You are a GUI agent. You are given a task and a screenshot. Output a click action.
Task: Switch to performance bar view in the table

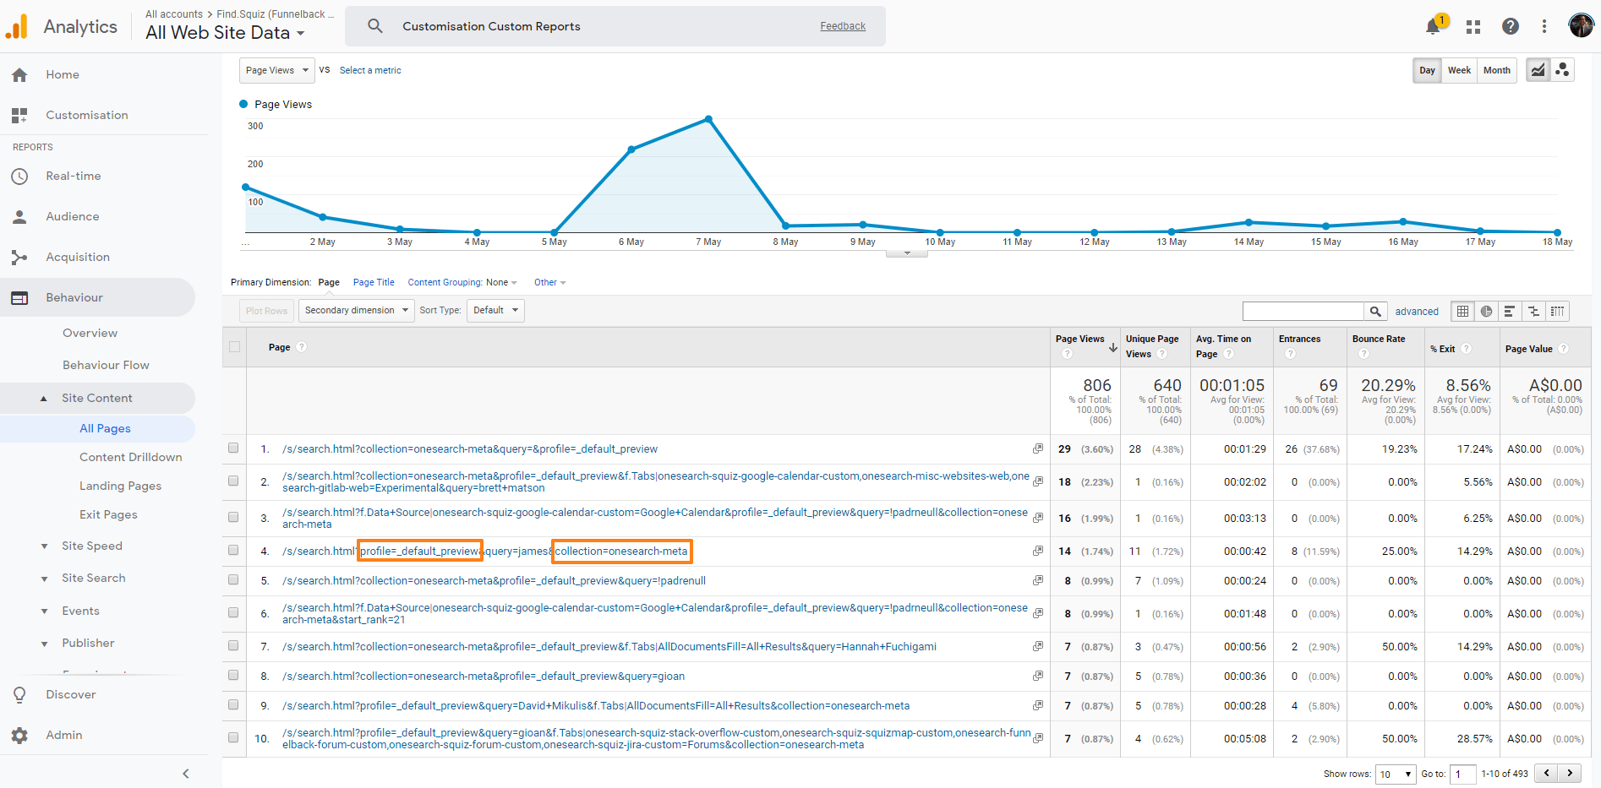point(1510,311)
